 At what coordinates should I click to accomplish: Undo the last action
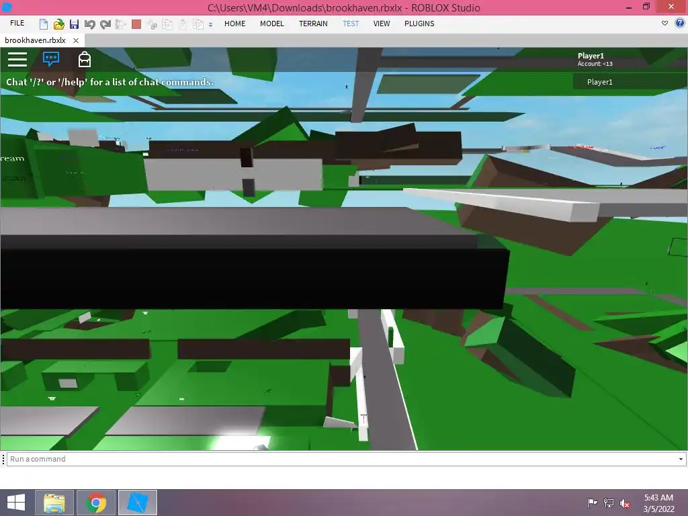89,24
